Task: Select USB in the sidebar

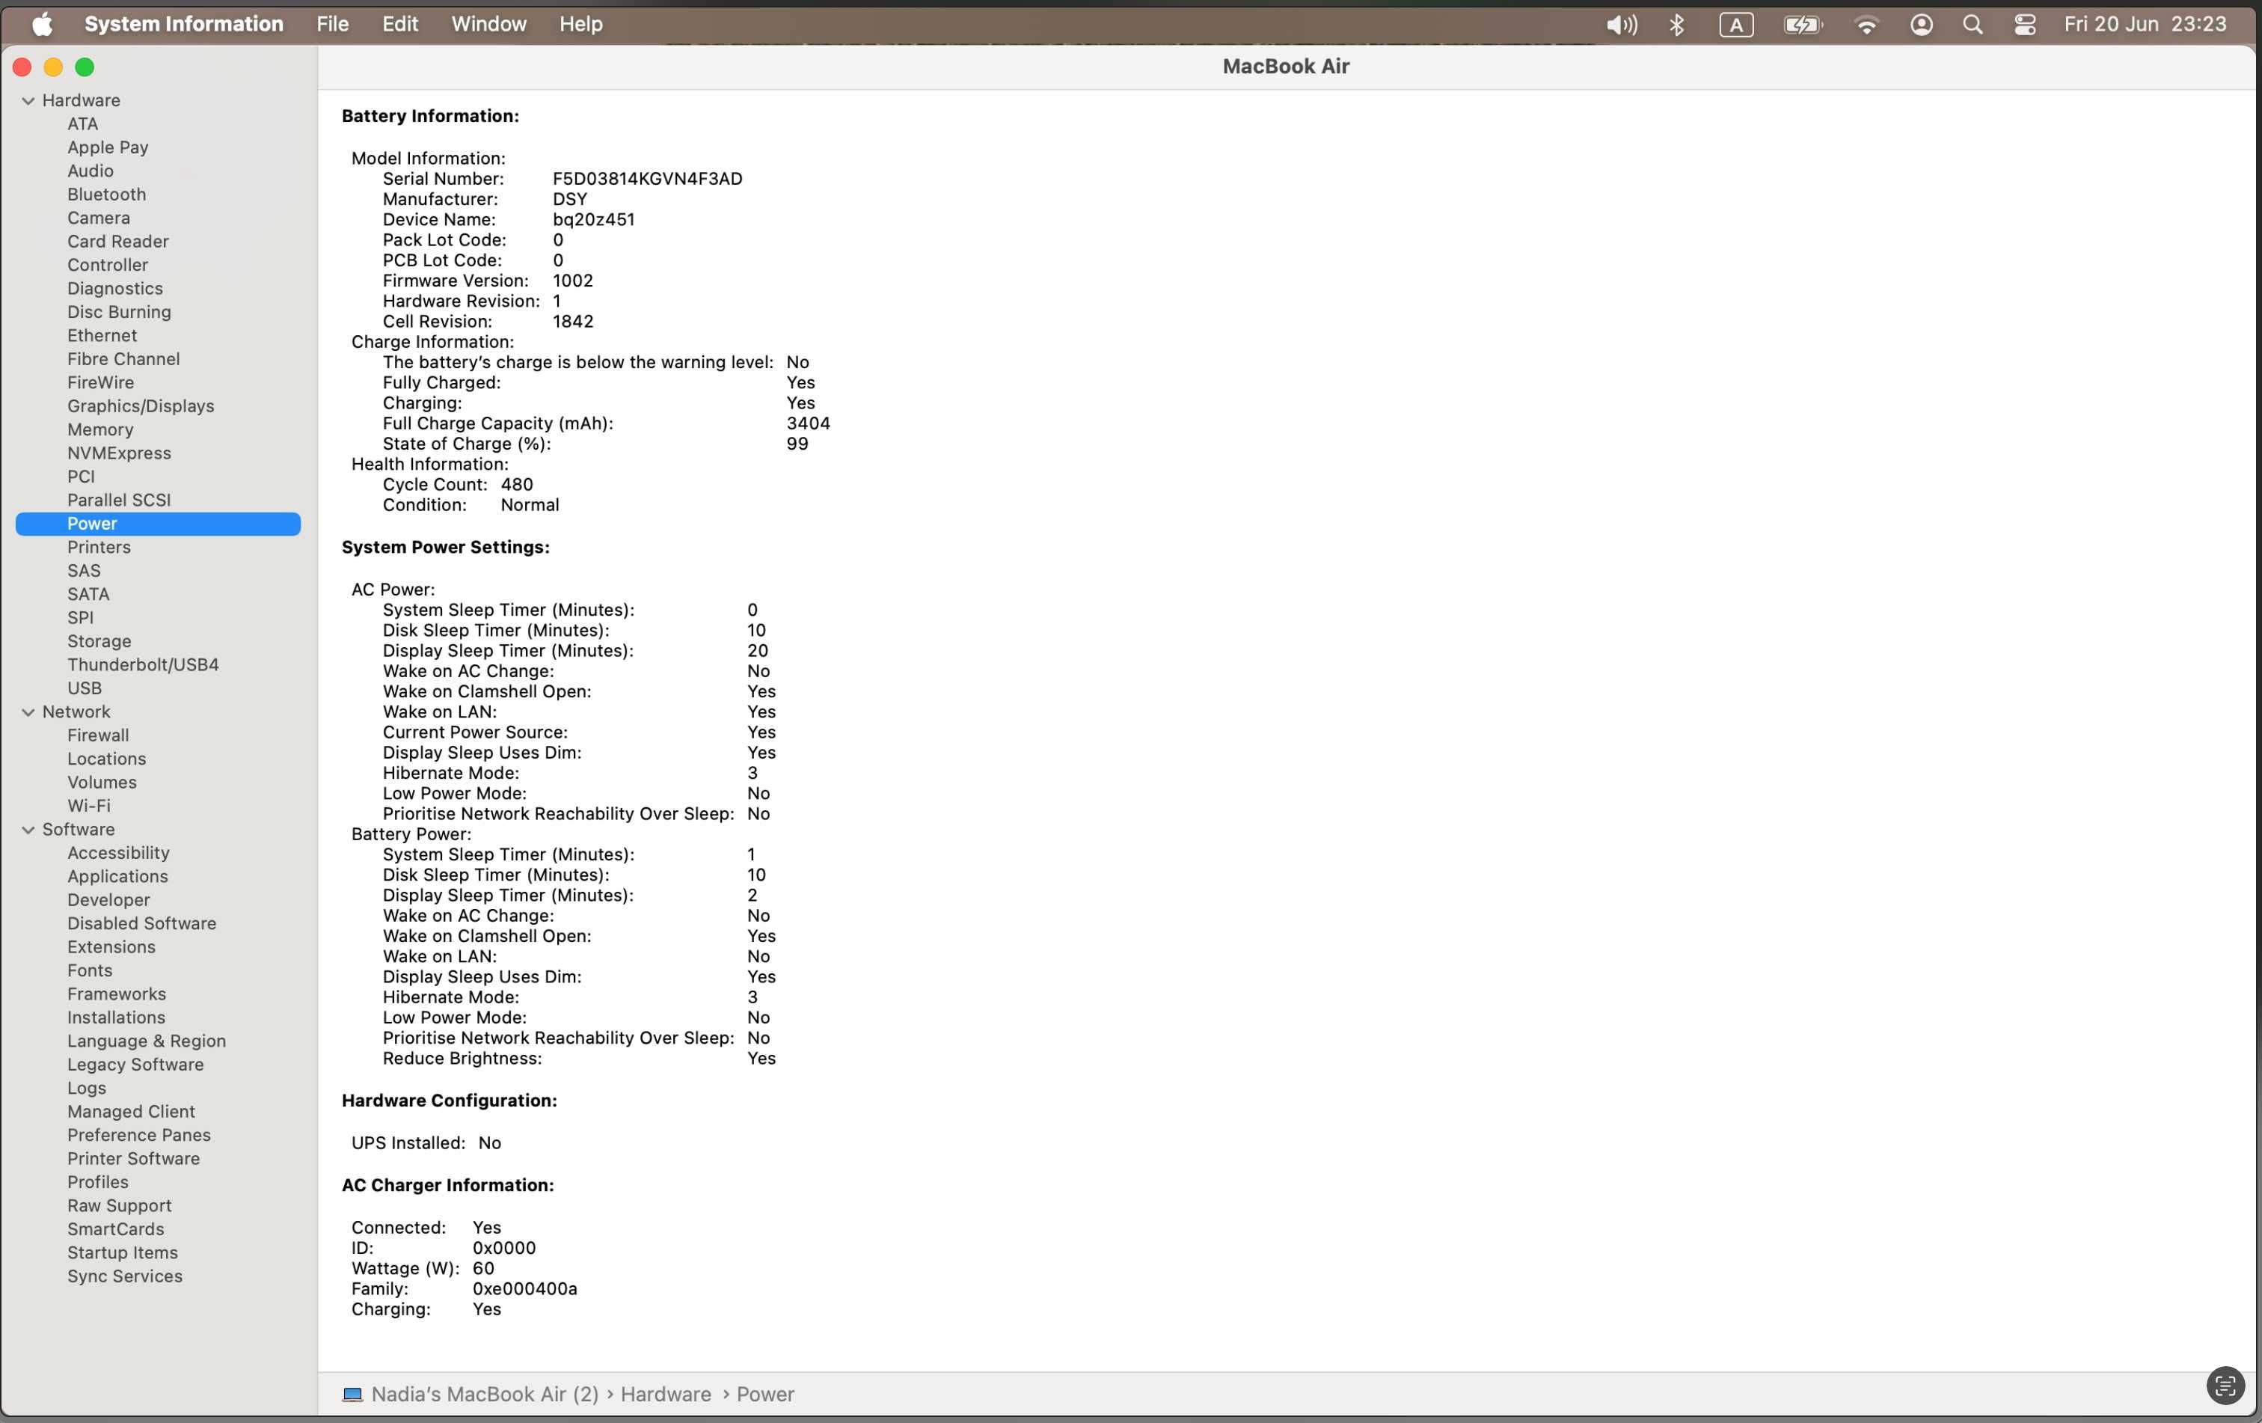Action: [x=85, y=688]
